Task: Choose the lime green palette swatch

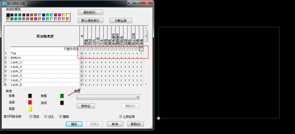Action: pyautogui.click(x=48, y=15)
